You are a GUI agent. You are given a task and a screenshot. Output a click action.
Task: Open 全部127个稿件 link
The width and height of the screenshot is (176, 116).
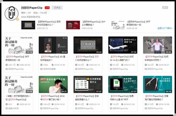[x=165, y=28]
